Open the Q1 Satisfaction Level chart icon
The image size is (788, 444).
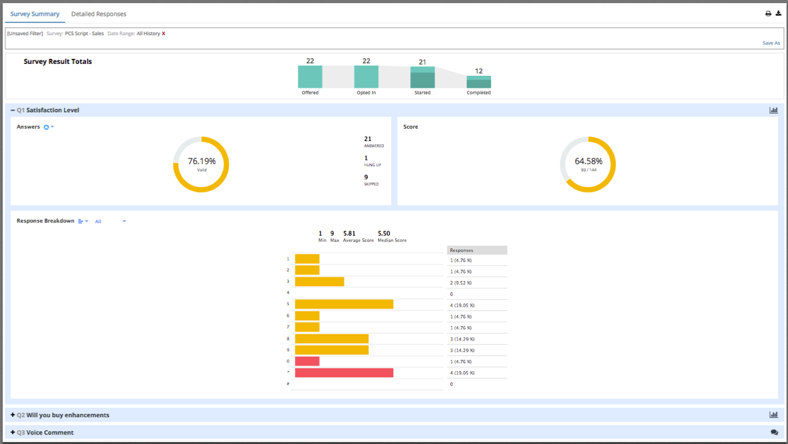click(x=774, y=110)
